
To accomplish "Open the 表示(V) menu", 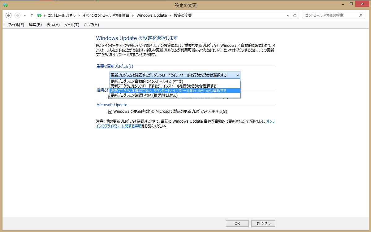I will tap(53, 25).
